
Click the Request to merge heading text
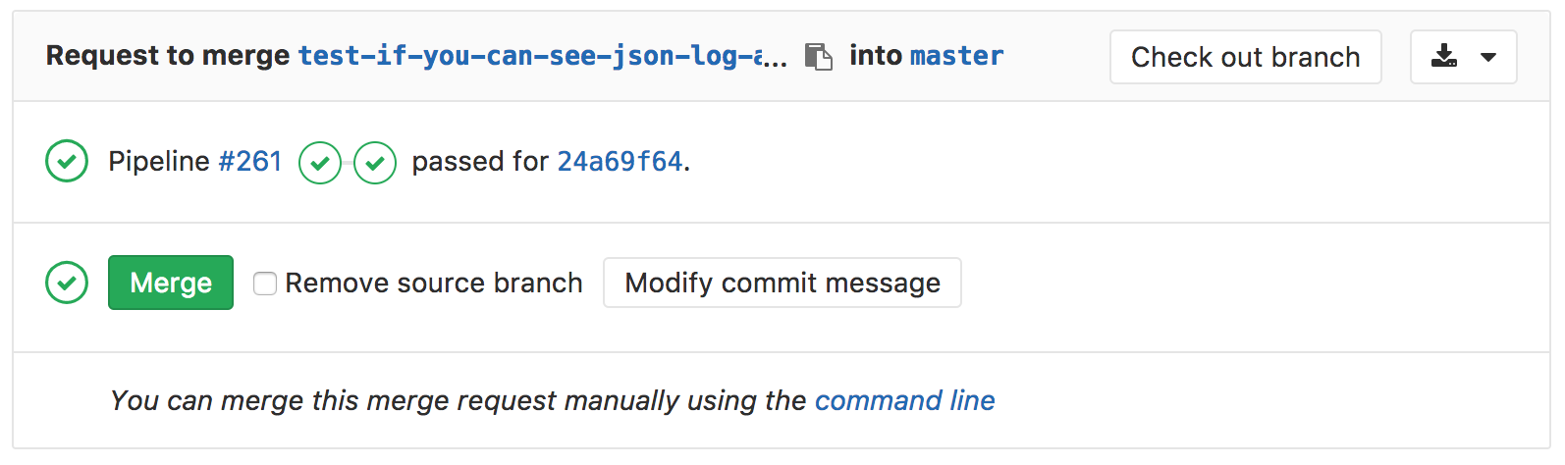pyautogui.click(x=168, y=57)
